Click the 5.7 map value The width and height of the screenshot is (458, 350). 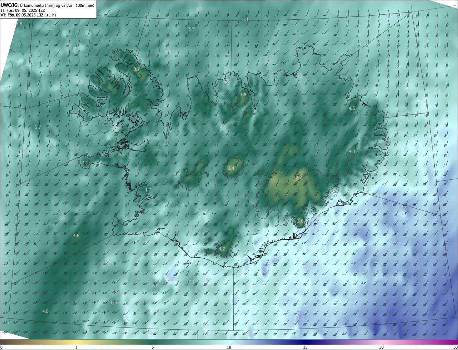(x=38, y=127)
